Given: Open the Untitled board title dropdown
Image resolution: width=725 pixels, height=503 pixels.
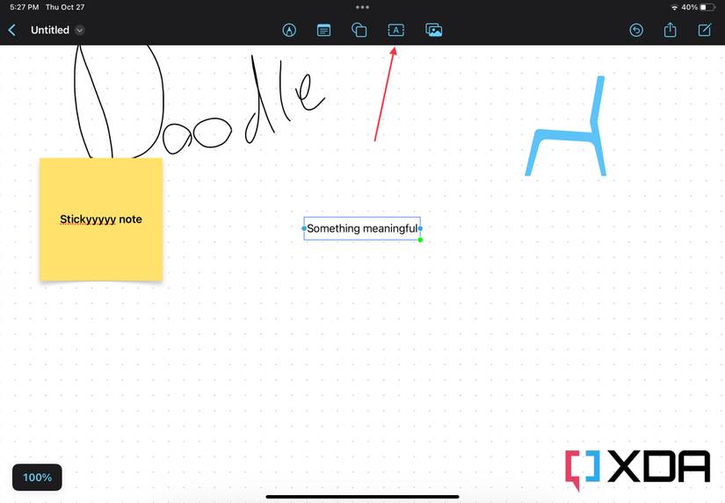Looking at the screenshot, I should click(x=79, y=31).
